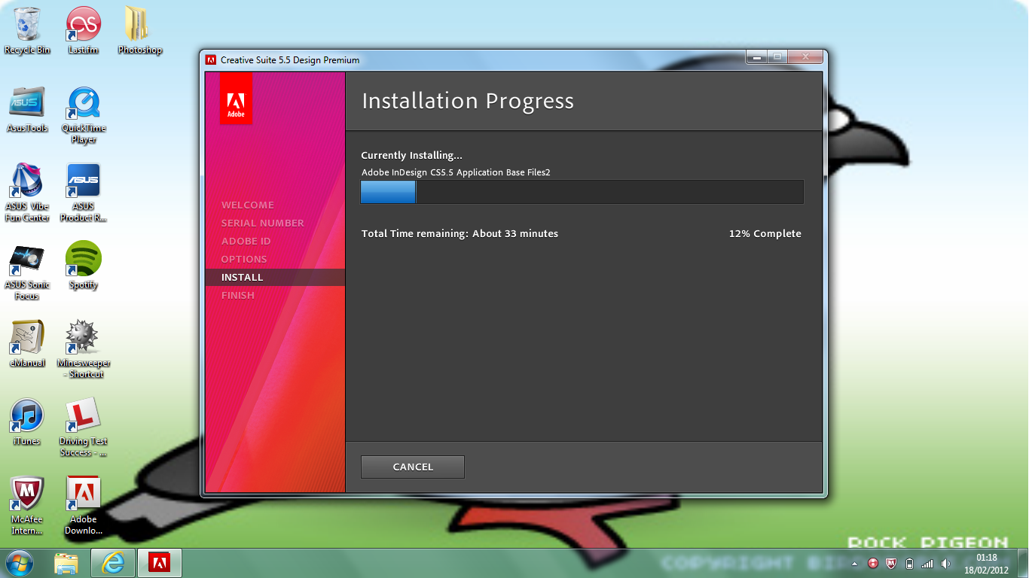Check the battery status tray icon
Screen dimensions: 1029x578
coord(909,563)
